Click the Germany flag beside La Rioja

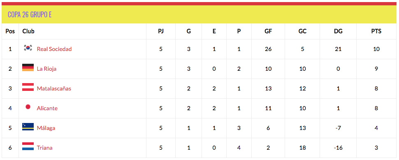click(x=28, y=67)
